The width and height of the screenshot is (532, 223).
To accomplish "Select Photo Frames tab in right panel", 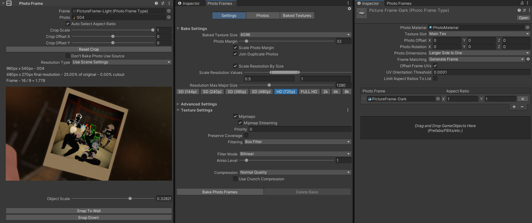I will coord(399,3).
